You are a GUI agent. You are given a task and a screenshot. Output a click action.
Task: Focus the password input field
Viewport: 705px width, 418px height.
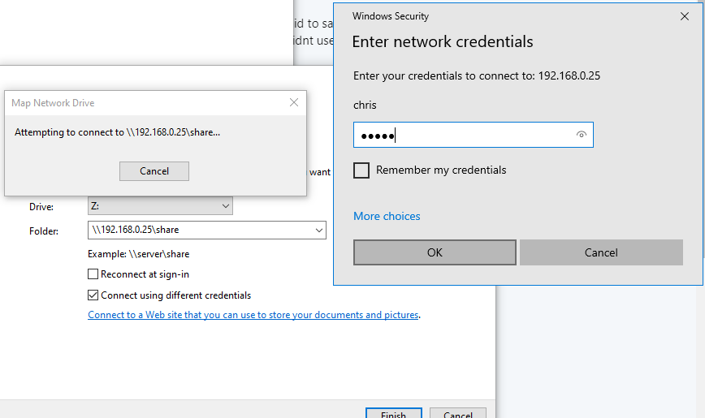463,135
